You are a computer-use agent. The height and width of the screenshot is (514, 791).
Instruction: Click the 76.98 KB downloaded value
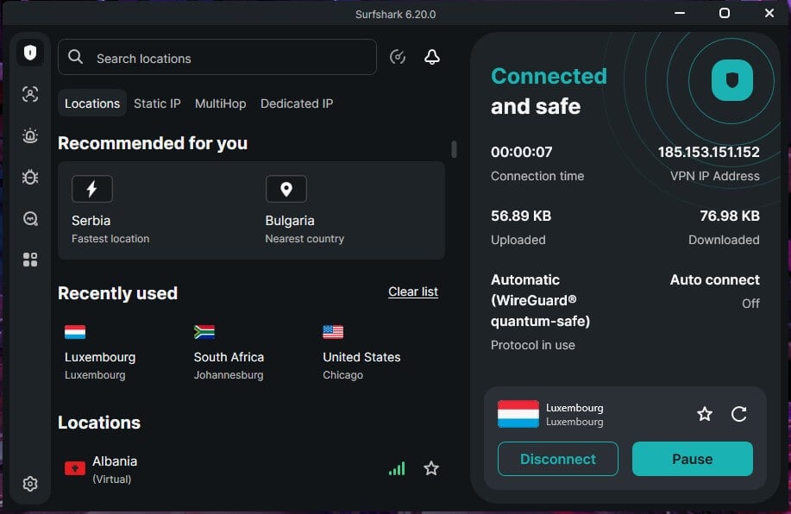(x=730, y=216)
